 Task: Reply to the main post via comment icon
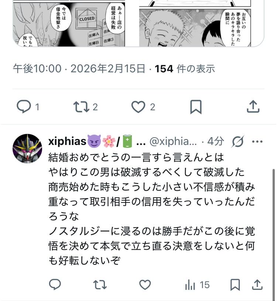24,107
